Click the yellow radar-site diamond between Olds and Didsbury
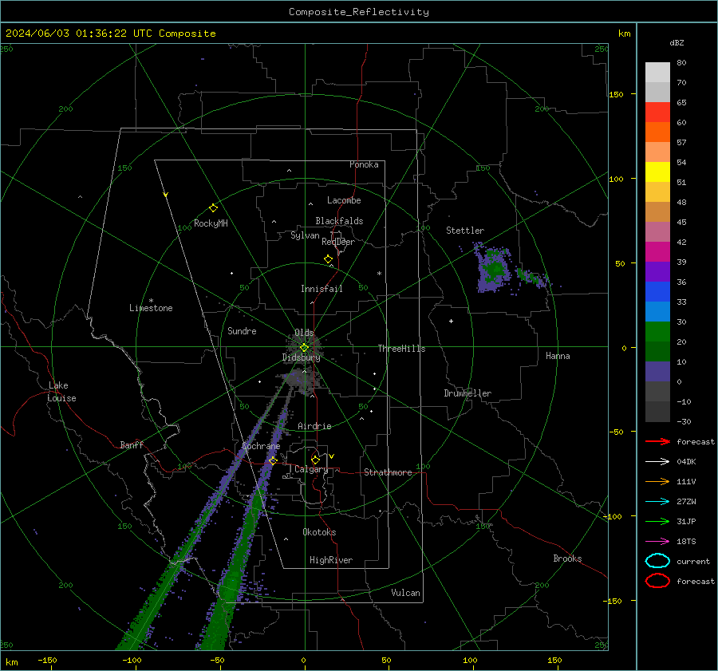Viewport: 718px width, 671px height. click(x=304, y=348)
